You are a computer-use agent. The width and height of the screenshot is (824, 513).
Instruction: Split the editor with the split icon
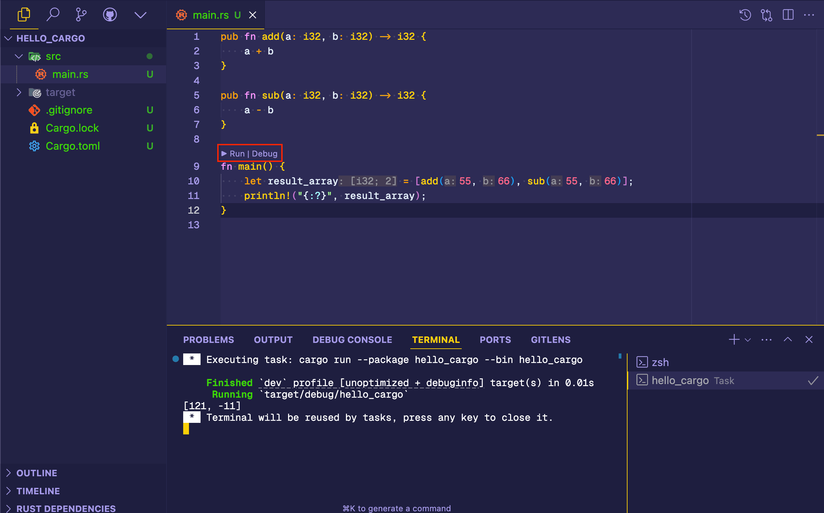(x=788, y=15)
